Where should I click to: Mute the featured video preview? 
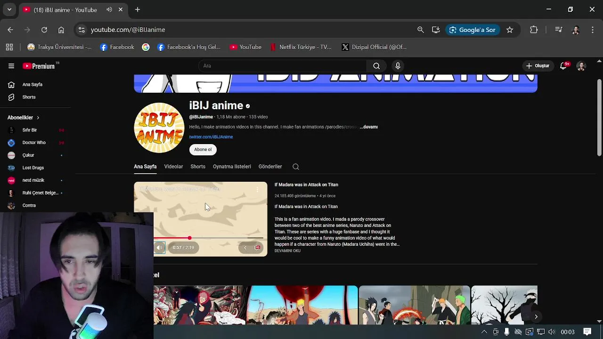pyautogui.click(x=159, y=248)
